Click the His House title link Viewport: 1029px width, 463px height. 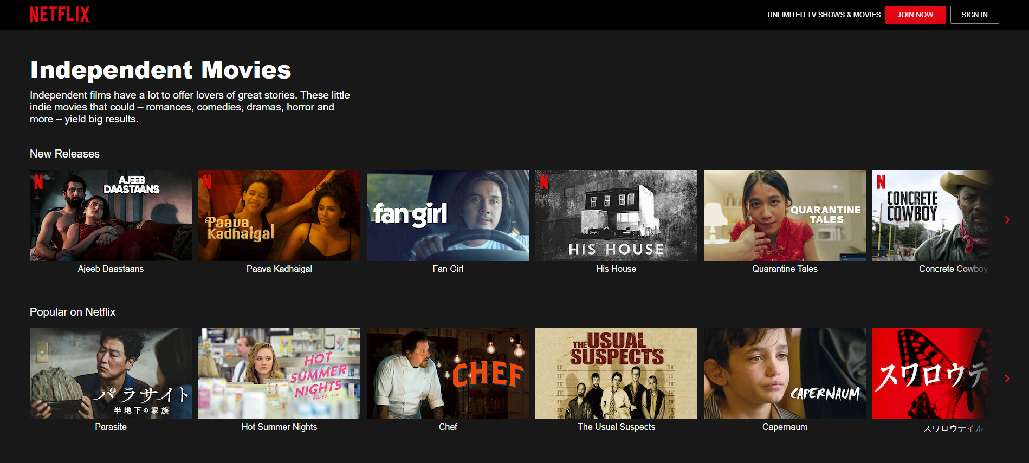pyautogui.click(x=616, y=269)
